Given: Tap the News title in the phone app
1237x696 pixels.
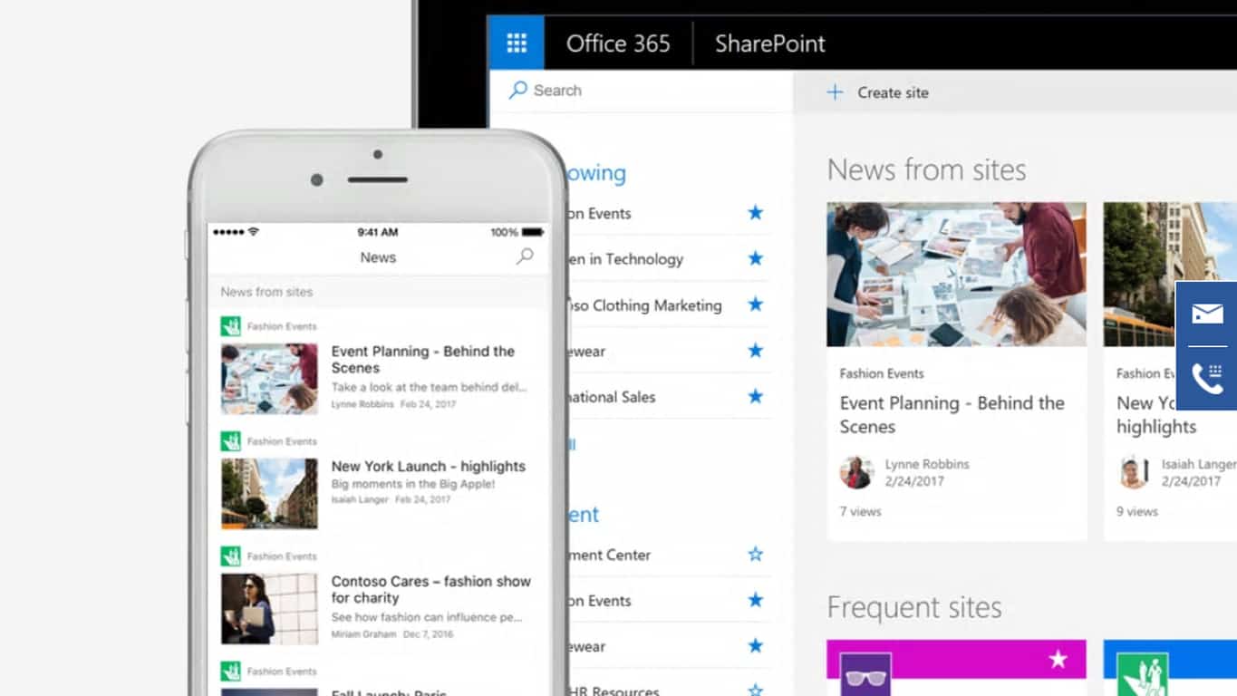Looking at the screenshot, I should [378, 257].
